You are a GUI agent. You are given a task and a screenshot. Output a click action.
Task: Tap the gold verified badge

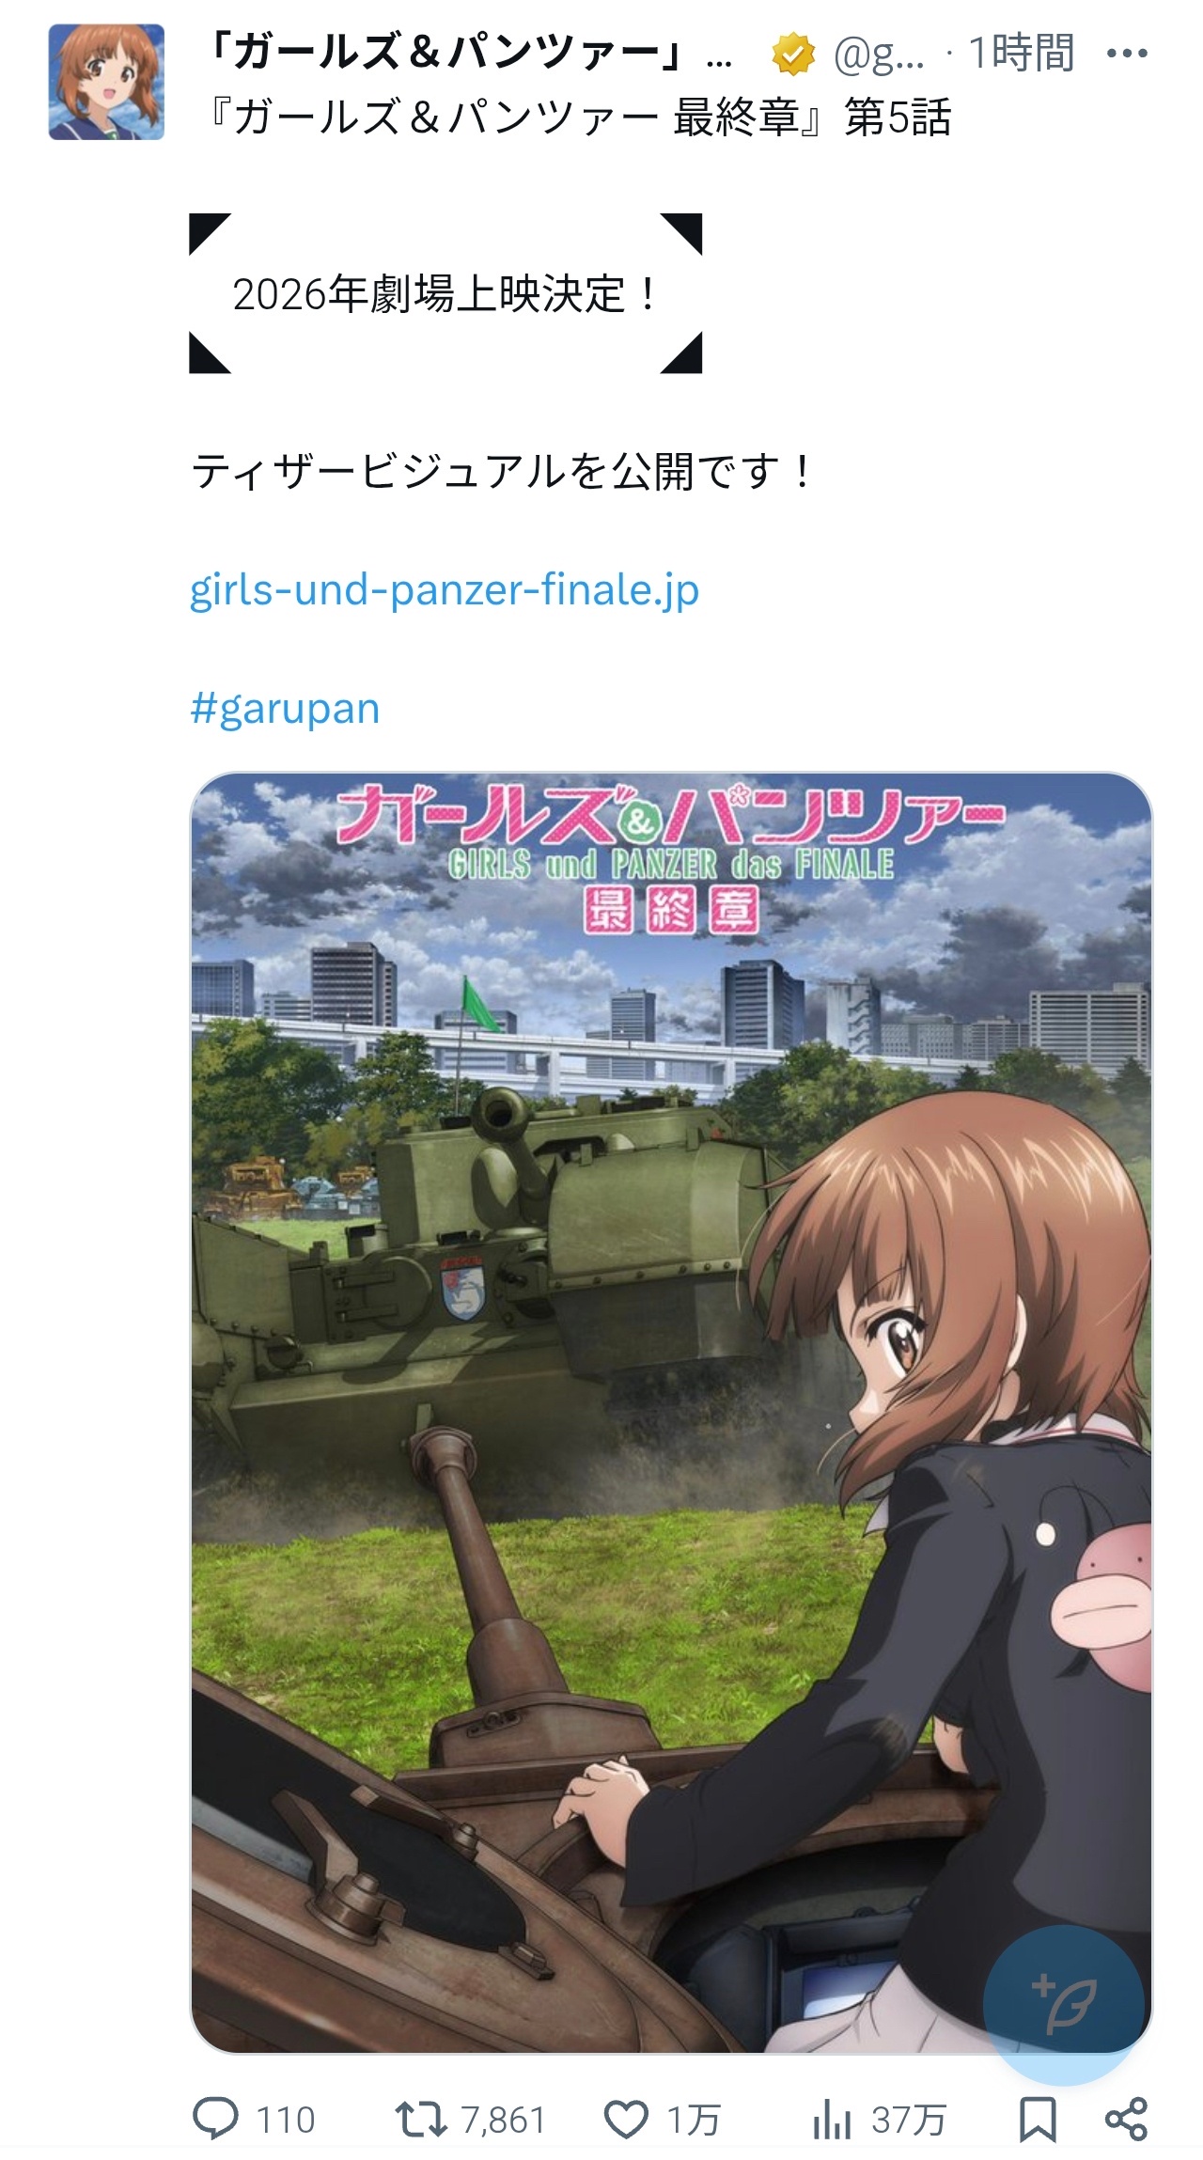click(x=793, y=55)
